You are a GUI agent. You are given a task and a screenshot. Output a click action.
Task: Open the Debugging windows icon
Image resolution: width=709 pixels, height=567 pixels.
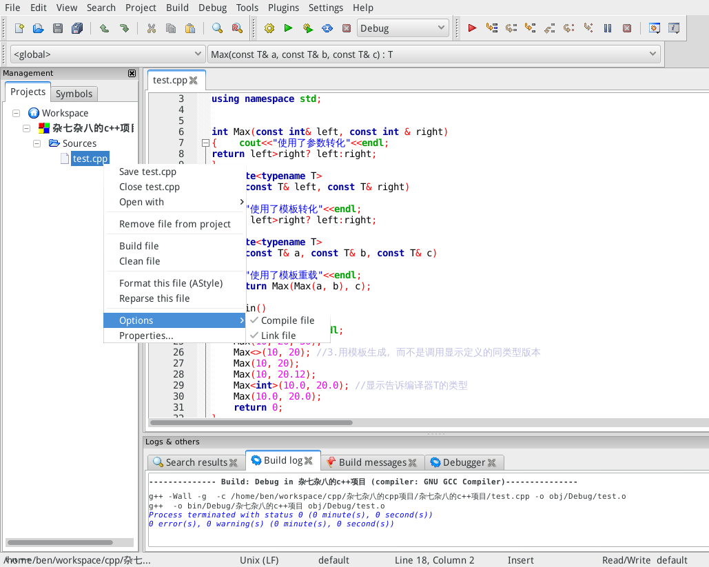[655, 28]
